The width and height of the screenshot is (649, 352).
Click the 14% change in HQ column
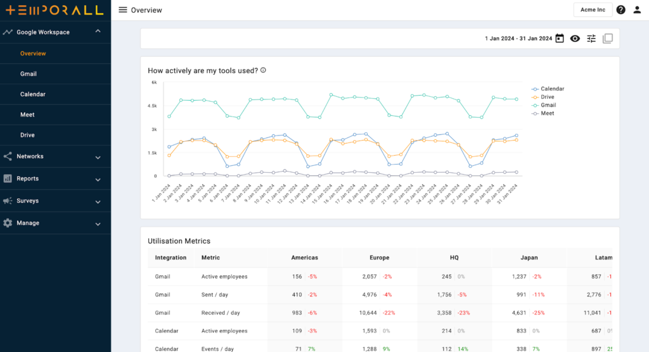pyautogui.click(x=463, y=349)
